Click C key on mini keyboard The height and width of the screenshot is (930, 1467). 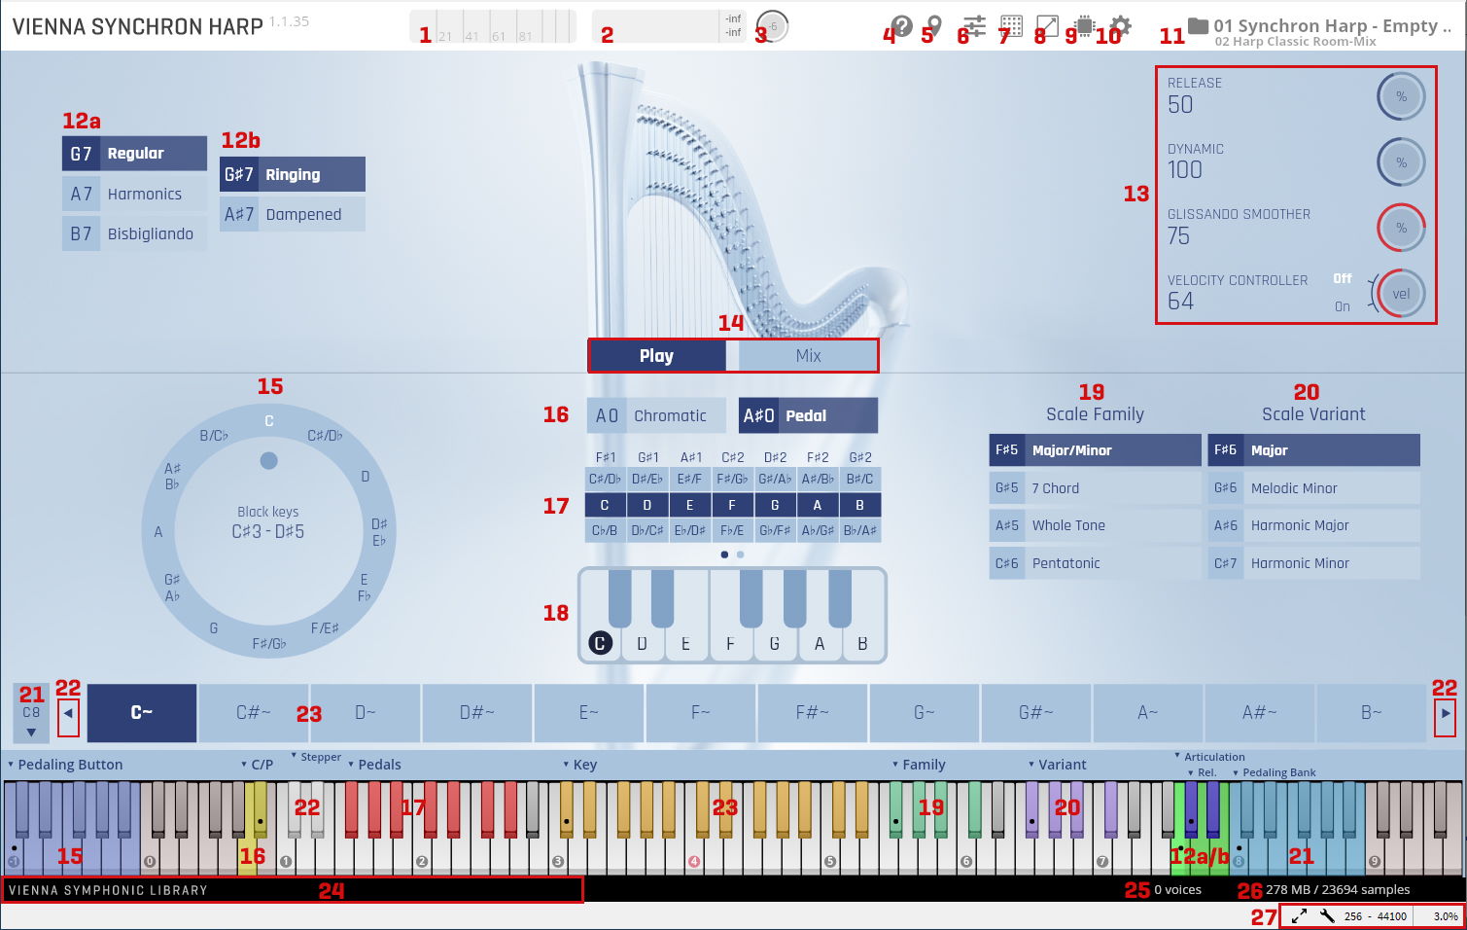pos(600,643)
